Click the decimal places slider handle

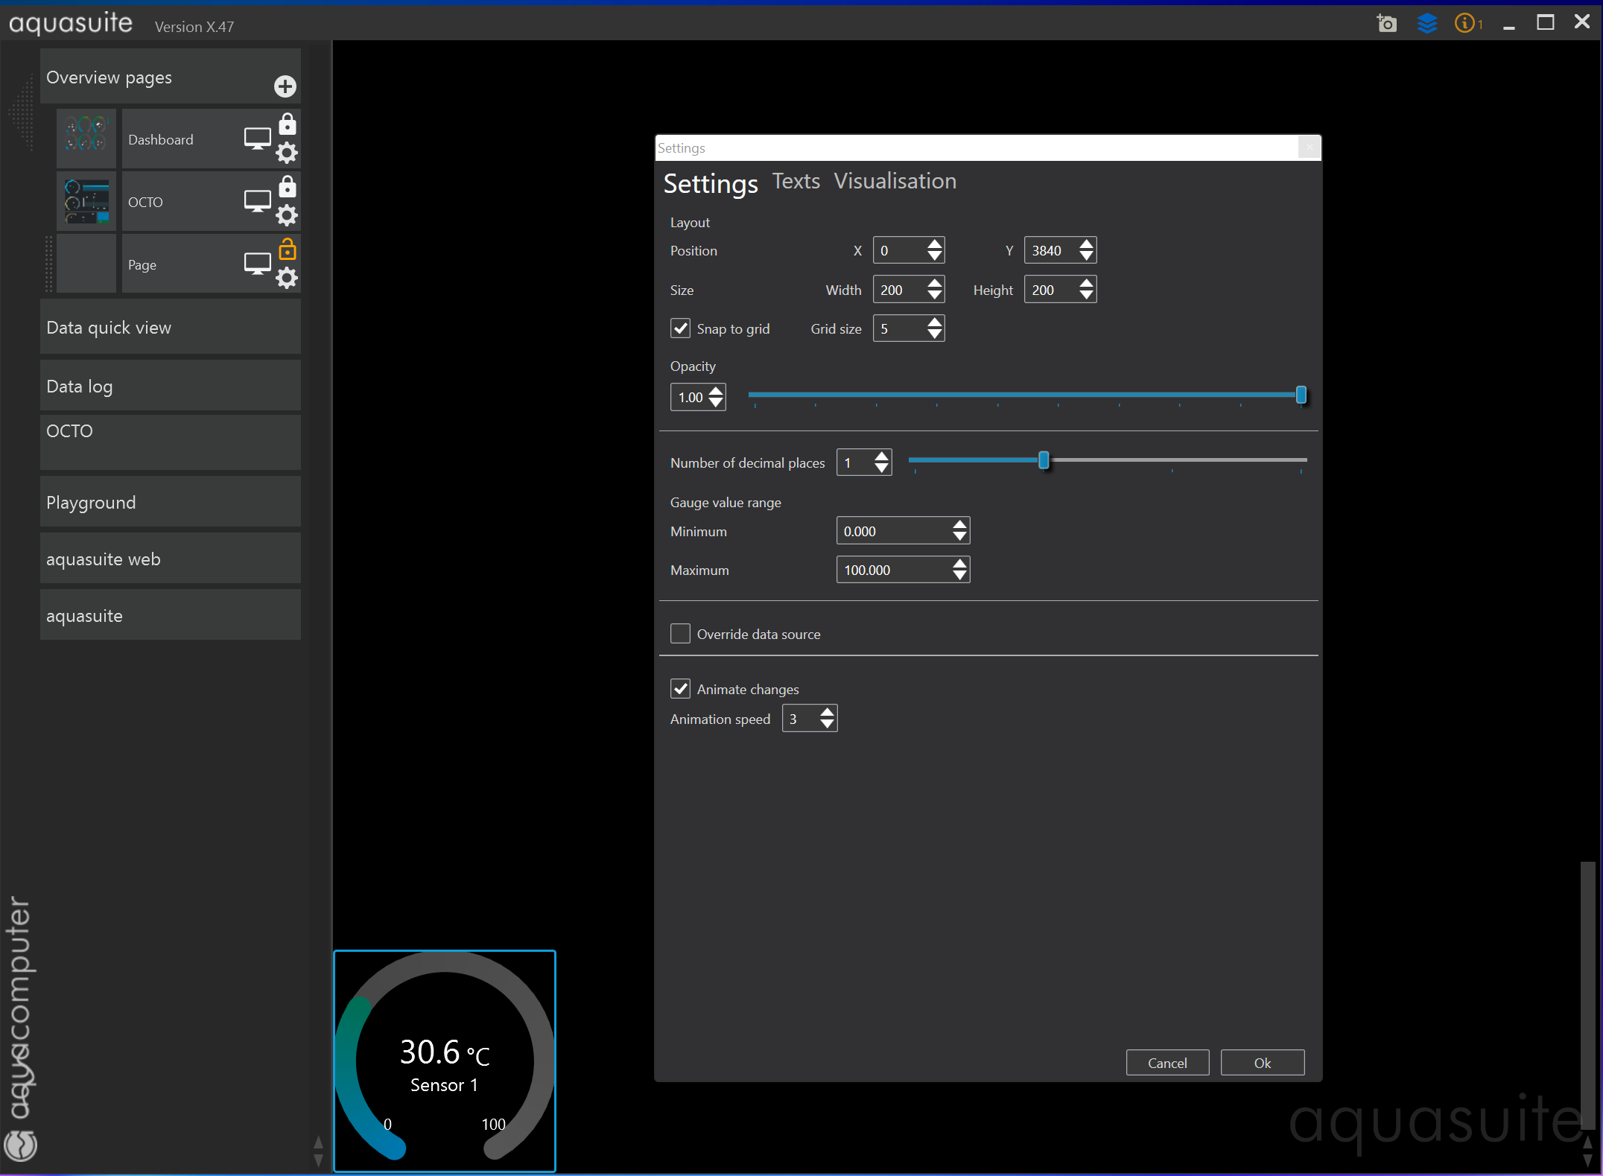1044,461
